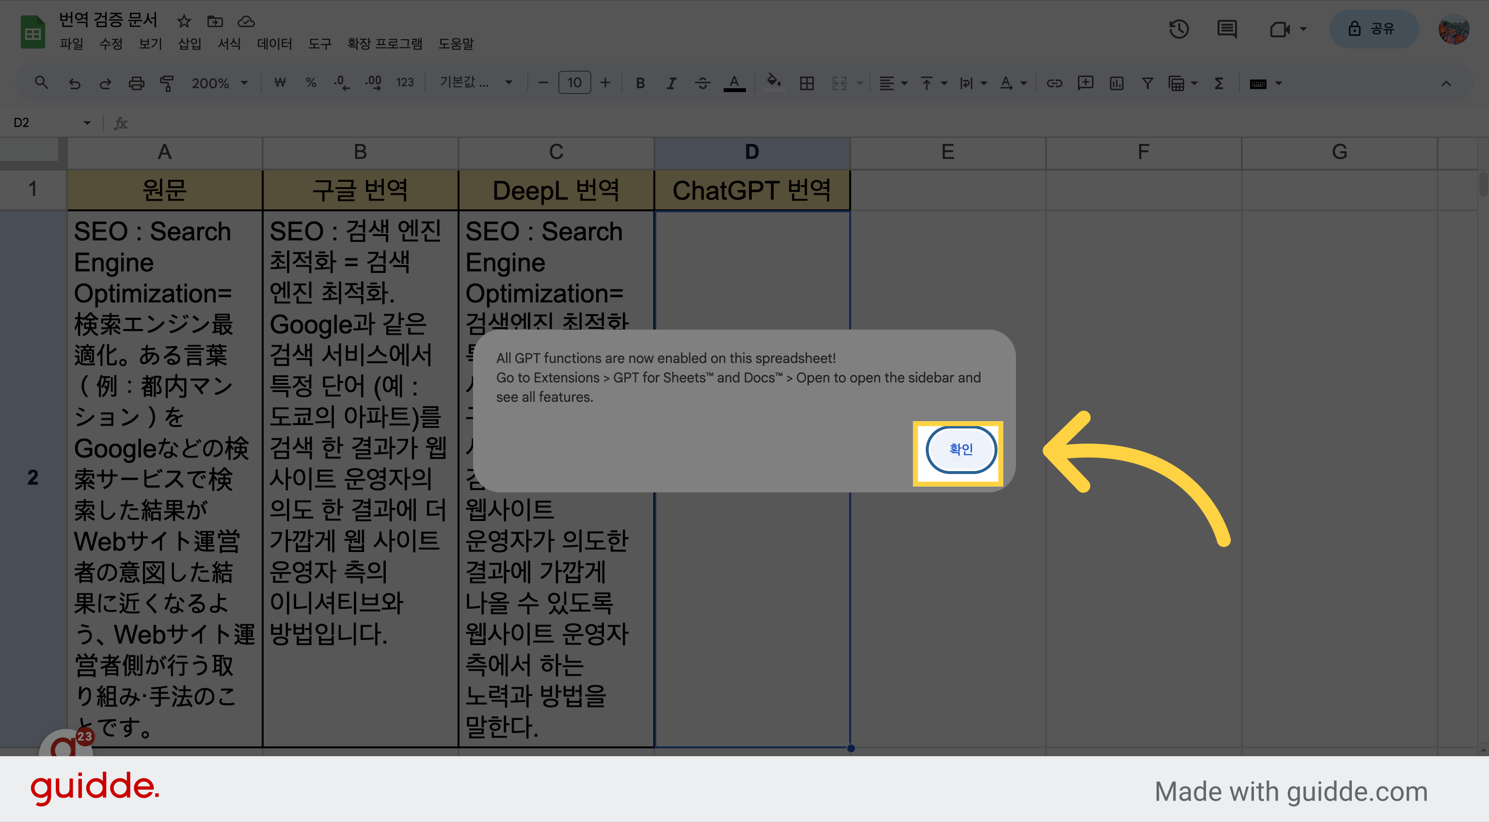Decrease decimal places

pyautogui.click(x=342, y=83)
